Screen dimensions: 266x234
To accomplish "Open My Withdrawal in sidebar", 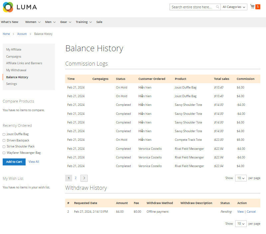I will [x=16, y=70].
